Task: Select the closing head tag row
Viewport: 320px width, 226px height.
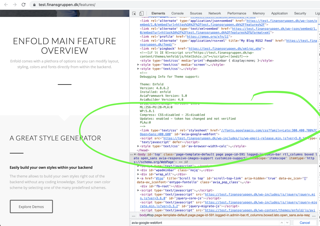Action: click(x=143, y=150)
